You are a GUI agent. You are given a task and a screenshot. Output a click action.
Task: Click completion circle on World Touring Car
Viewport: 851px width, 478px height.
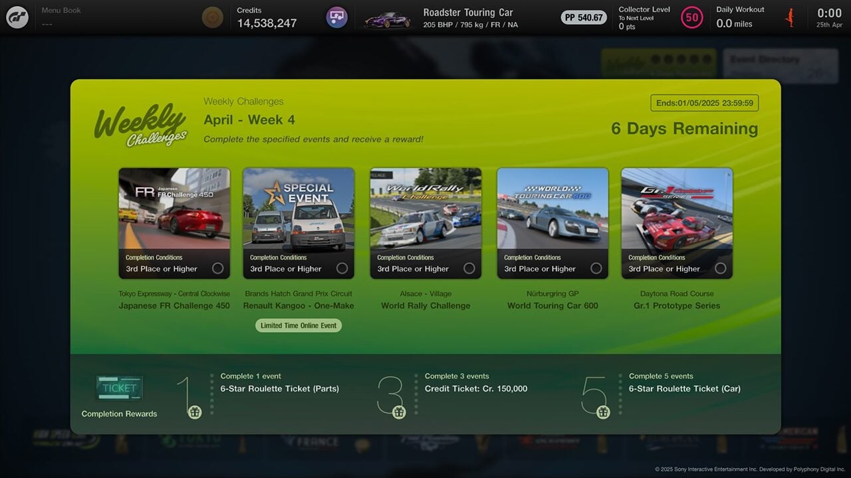(596, 268)
